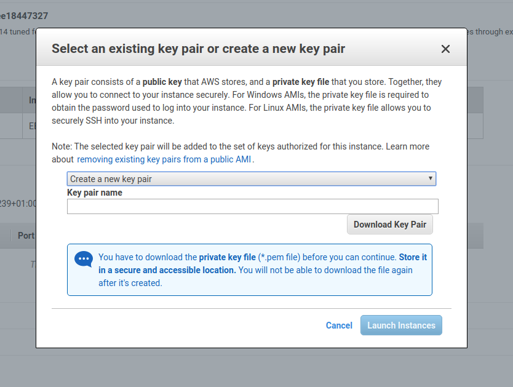Open 'removing existing key pairs from a public AMI' link

point(165,159)
